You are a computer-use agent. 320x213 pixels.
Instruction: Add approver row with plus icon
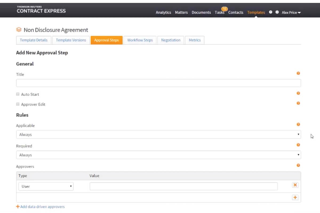pyautogui.click(x=295, y=198)
